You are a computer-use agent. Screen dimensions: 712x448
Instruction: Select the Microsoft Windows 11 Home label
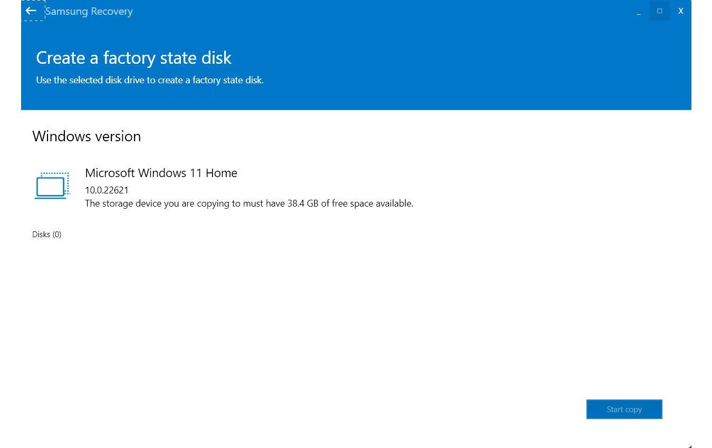pos(161,173)
